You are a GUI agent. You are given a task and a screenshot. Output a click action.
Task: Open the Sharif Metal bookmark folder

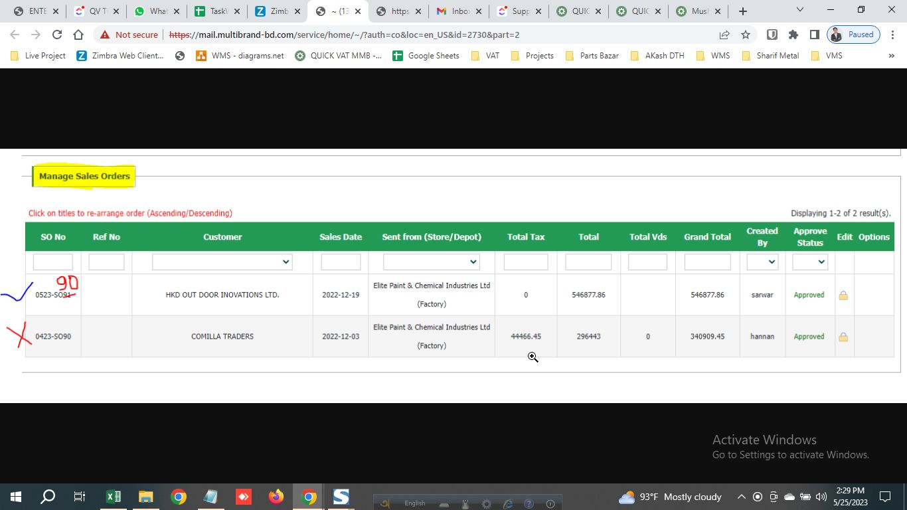pos(770,56)
